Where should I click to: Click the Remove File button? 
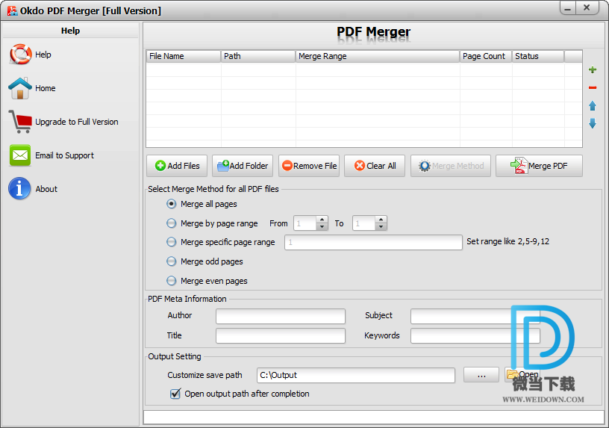tap(309, 166)
